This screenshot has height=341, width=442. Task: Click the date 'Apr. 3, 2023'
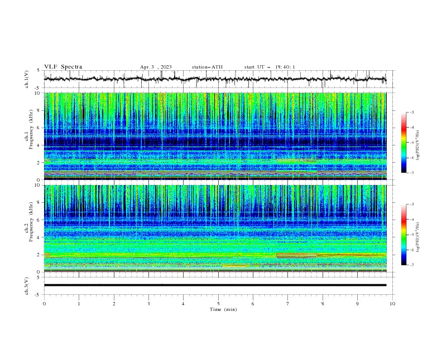pos(156,67)
